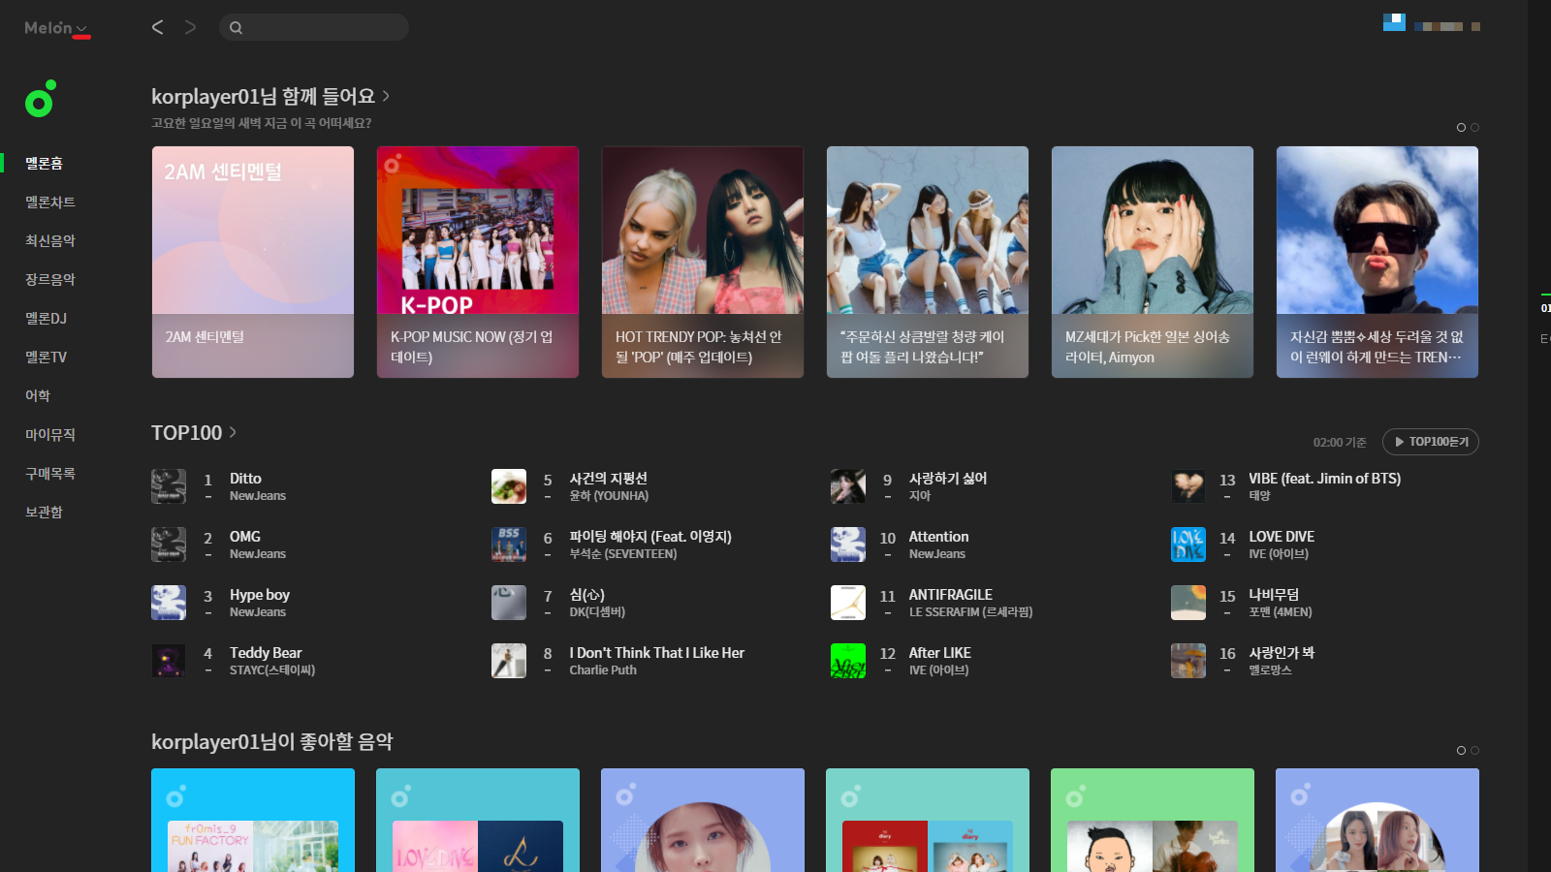This screenshot has width=1551, height=872.
Task: Click 심(心) album cover icon
Action: point(509,603)
